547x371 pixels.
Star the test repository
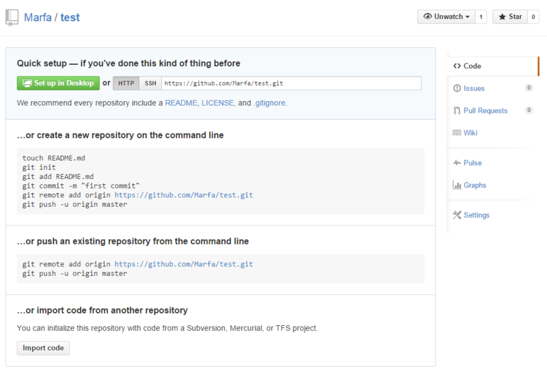coord(510,16)
